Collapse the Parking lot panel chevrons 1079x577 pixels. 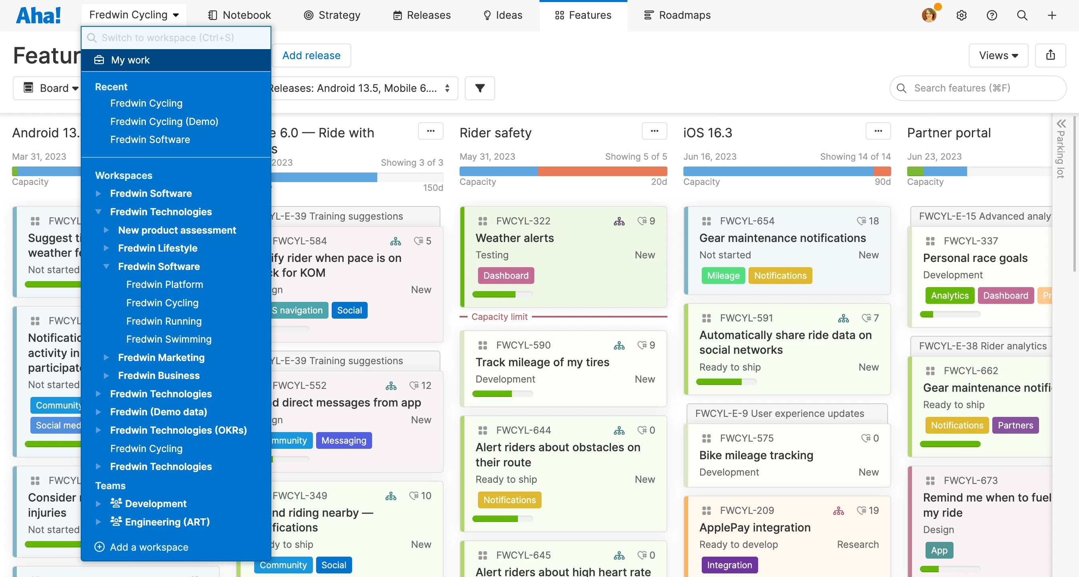(x=1061, y=124)
